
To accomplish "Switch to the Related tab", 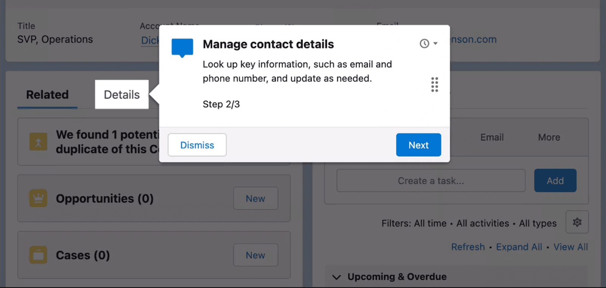I will (x=47, y=94).
